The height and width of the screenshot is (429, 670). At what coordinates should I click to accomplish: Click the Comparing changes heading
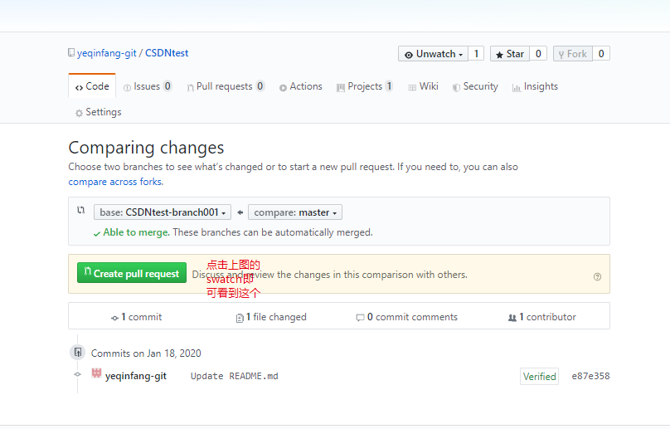146,148
